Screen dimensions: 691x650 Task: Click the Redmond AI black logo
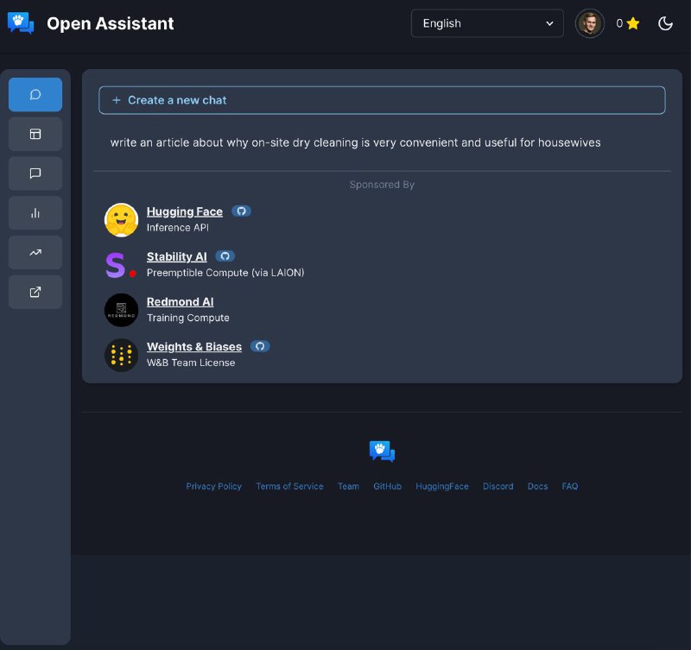(121, 310)
